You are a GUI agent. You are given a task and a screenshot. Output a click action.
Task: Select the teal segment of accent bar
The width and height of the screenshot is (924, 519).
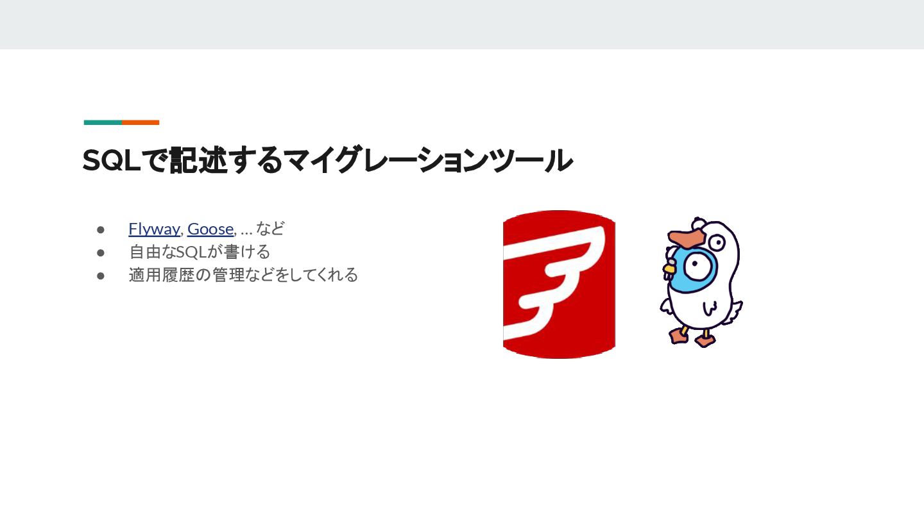click(x=103, y=122)
